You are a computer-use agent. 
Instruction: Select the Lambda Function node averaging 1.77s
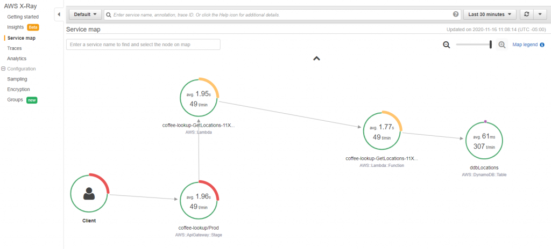click(x=383, y=130)
